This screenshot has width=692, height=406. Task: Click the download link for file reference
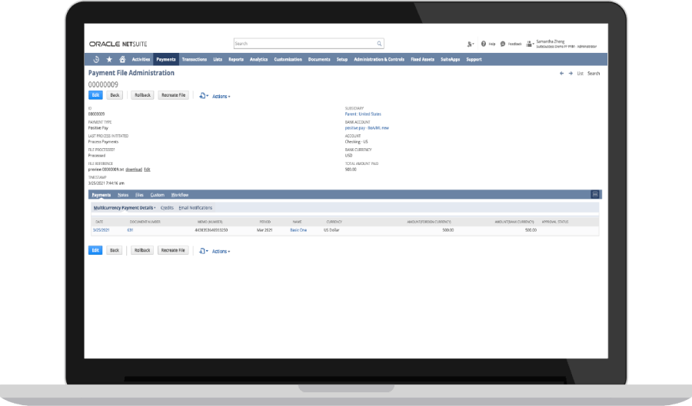point(134,170)
